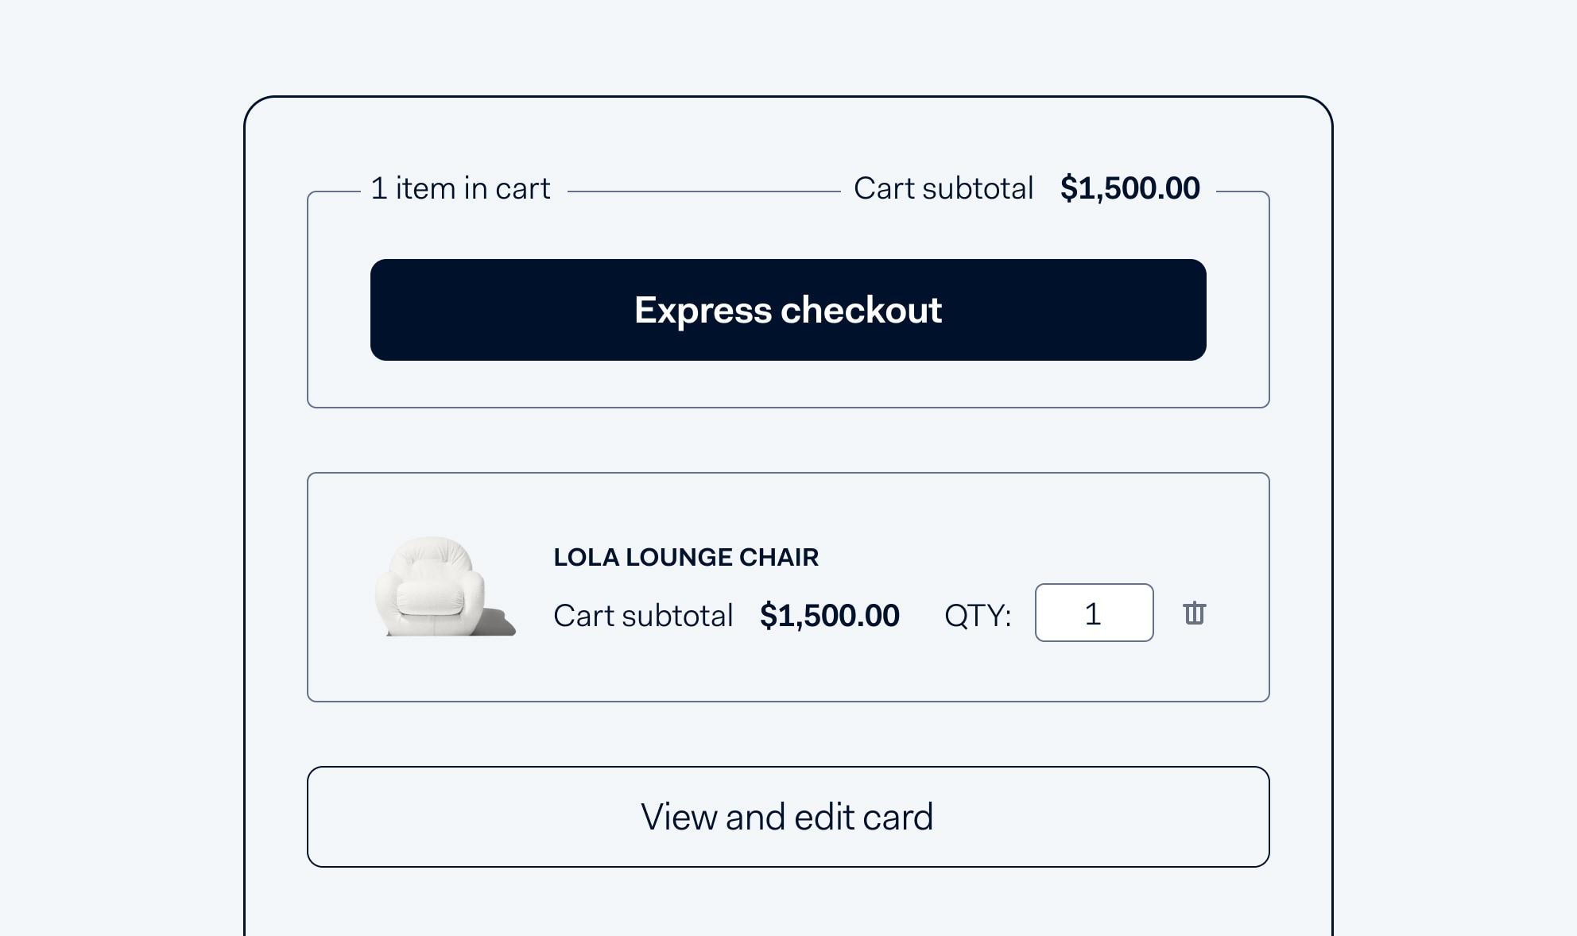Select the quantity value 1 in box

pos(1093,613)
